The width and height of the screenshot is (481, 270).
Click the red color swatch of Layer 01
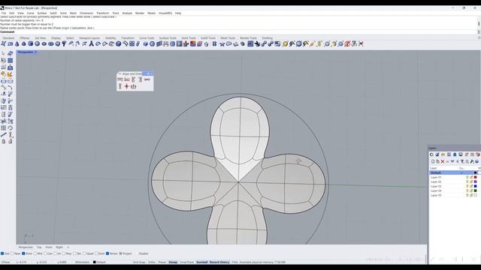(x=476, y=177)
